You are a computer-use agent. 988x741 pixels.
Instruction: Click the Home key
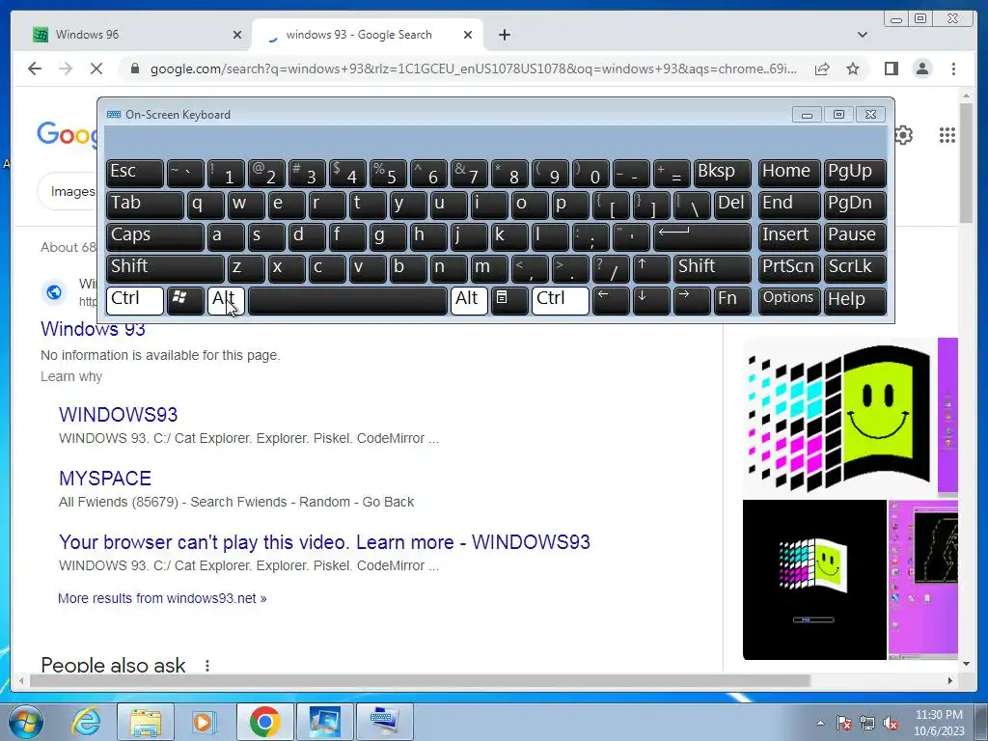pos(789,173)
